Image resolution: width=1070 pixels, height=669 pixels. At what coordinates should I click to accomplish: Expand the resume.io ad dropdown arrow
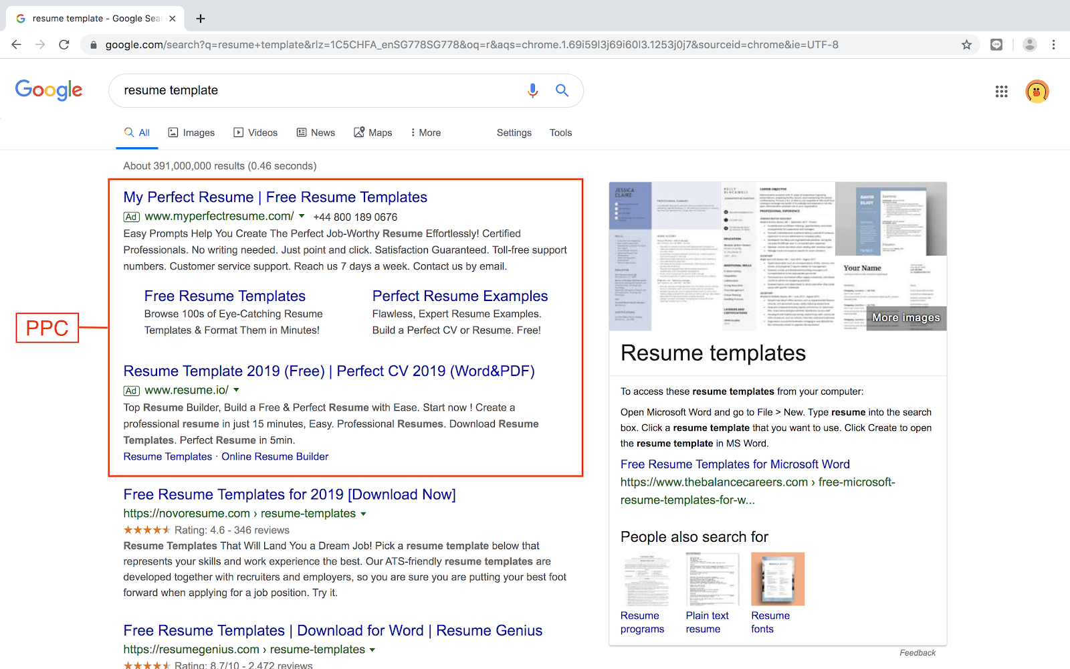[236, 390]
